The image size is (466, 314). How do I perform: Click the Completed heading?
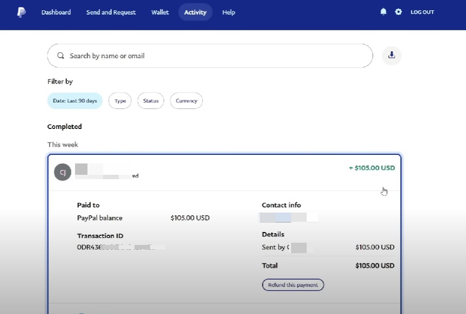pyautogui.click(x=64, y=127)
